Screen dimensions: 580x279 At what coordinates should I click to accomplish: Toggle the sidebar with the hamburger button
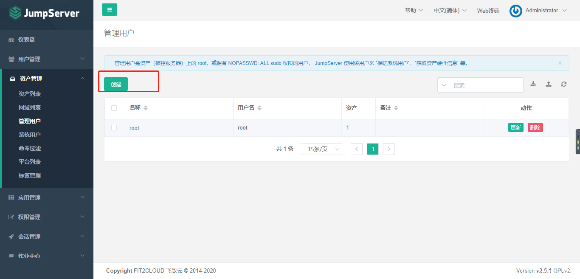110,9
